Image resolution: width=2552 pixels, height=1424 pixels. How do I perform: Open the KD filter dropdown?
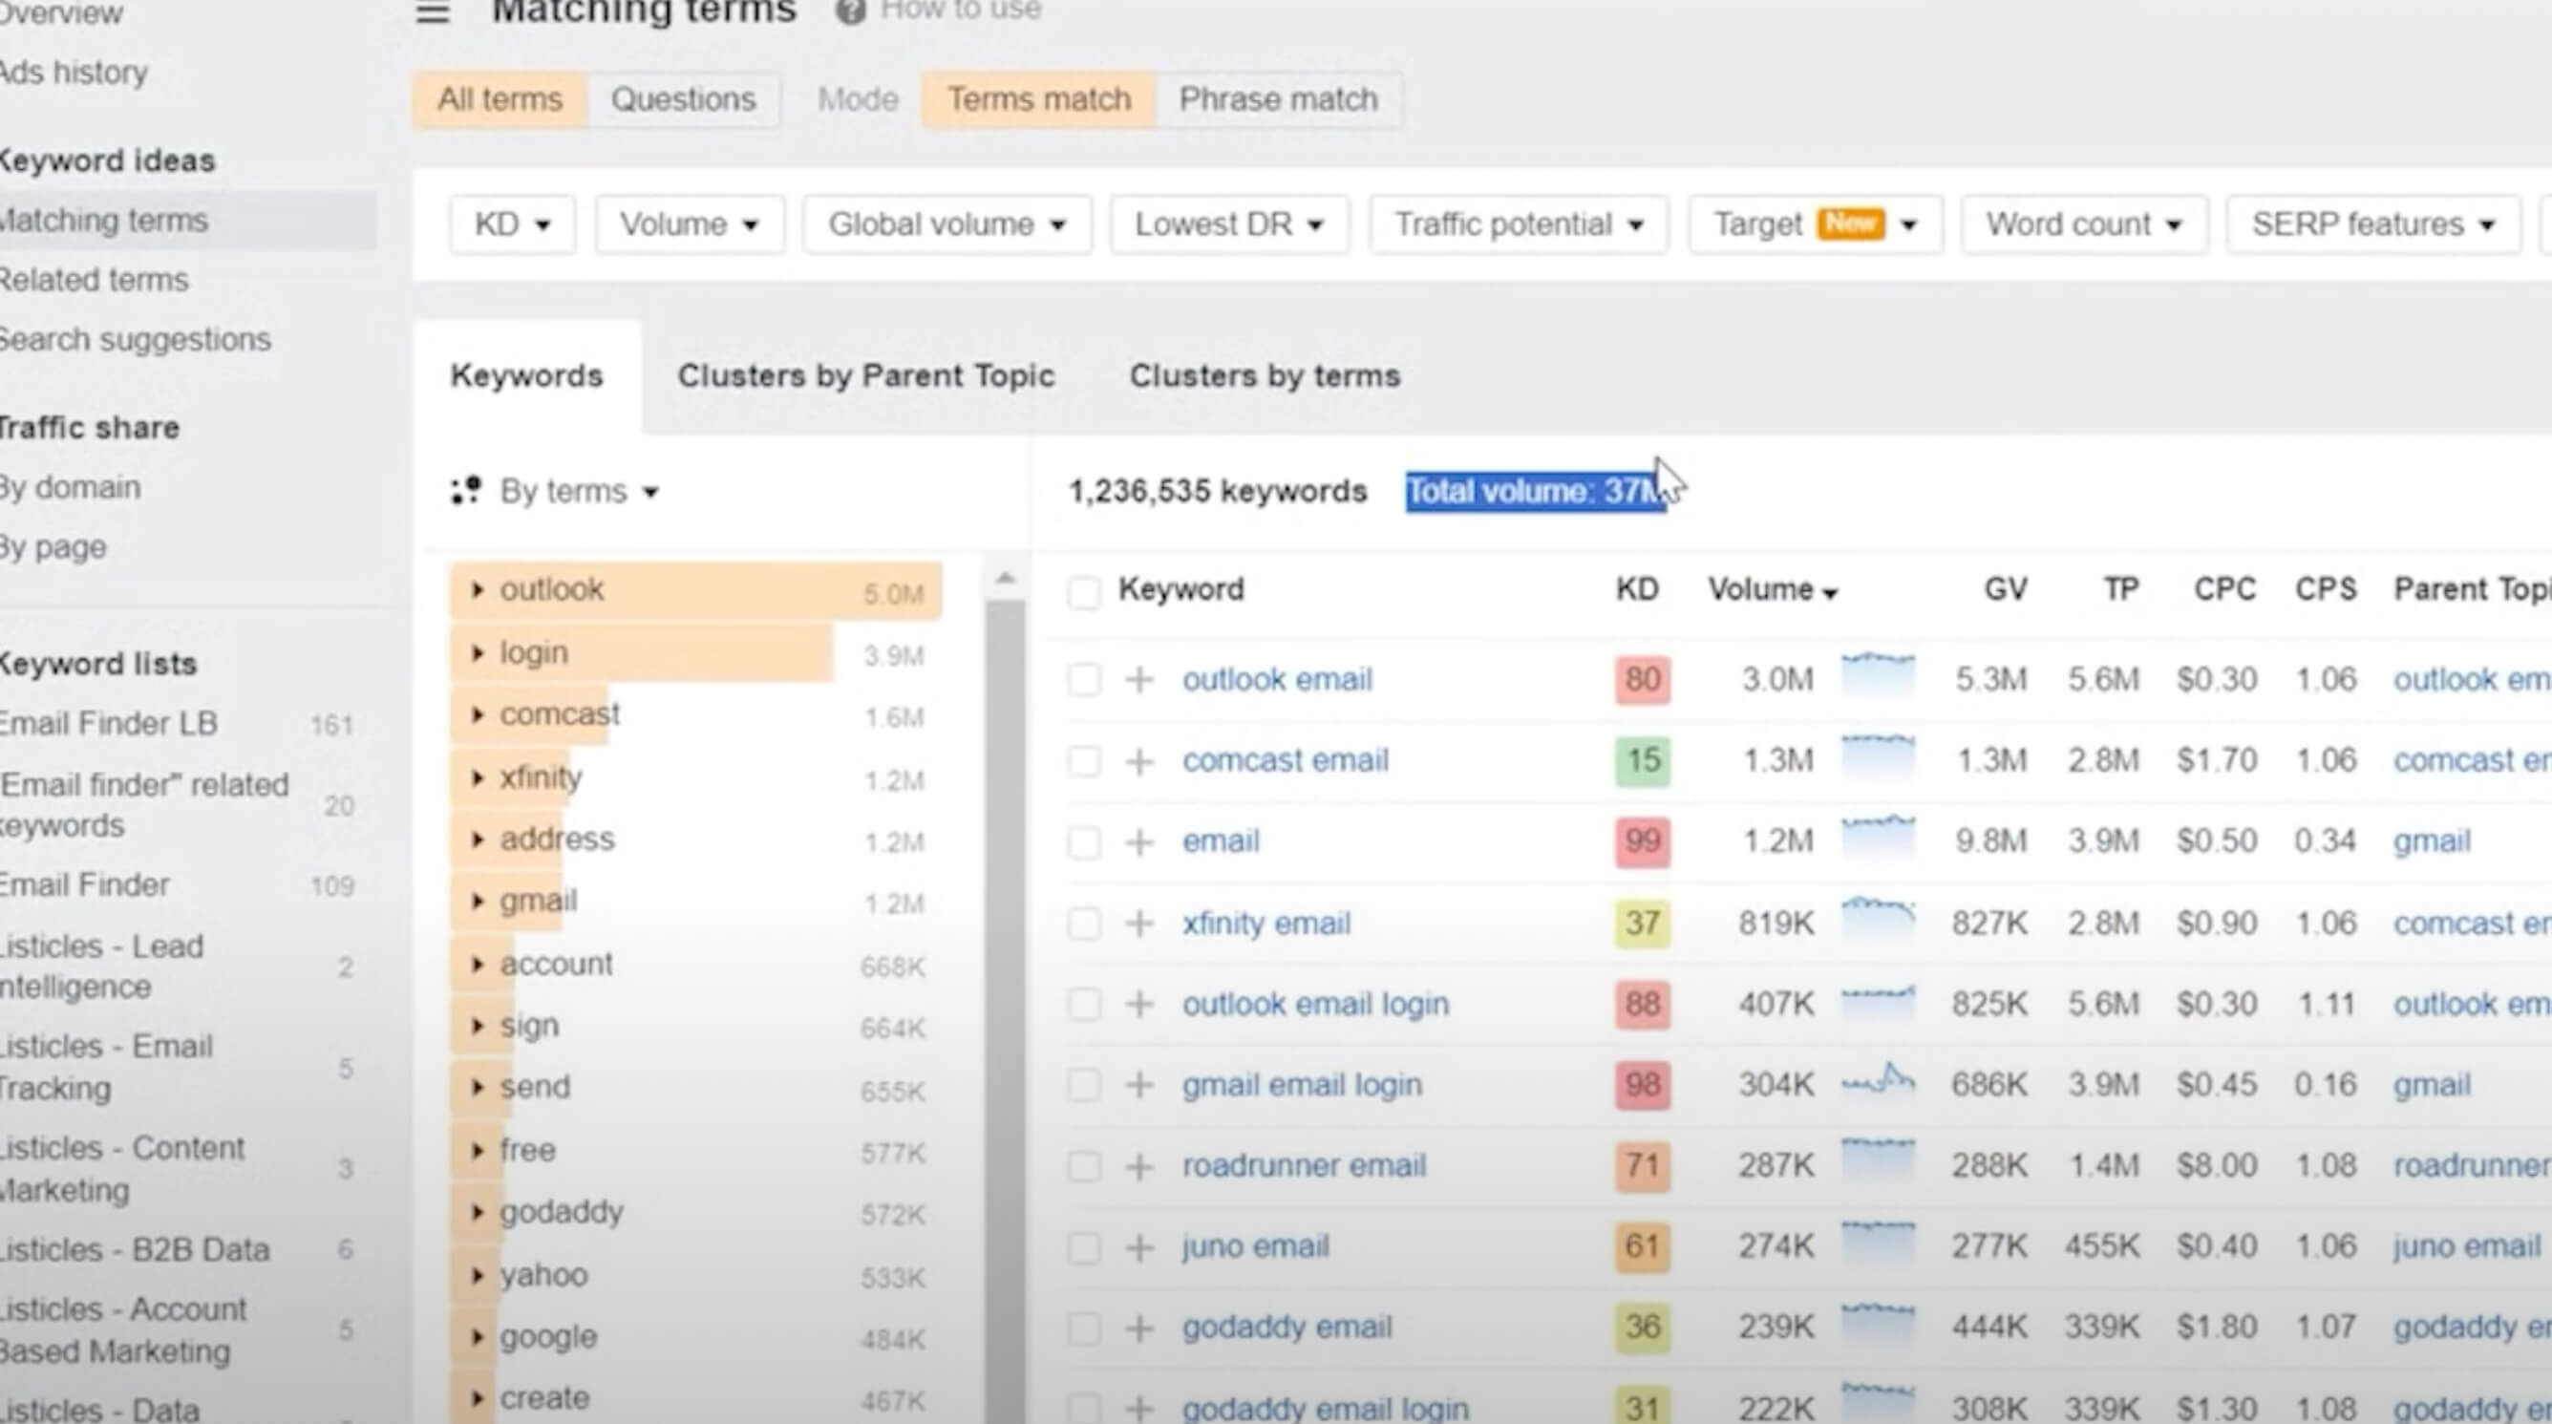(511, 225)
